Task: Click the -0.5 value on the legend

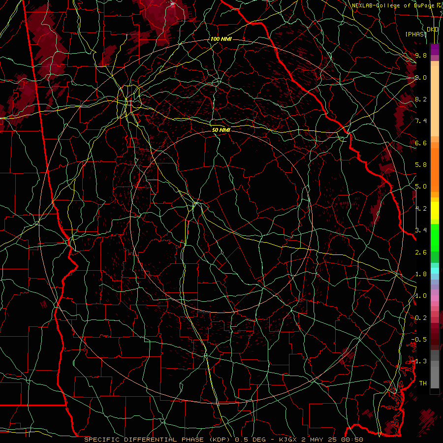Action: point(419,339)
